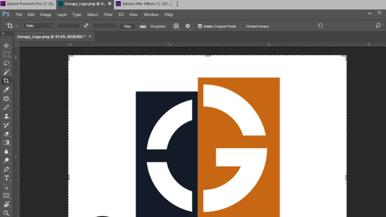Click the Straighten label button

pos(158,26)
